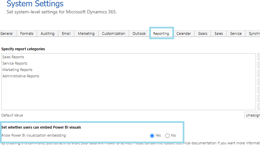
Task: Open the Default Value Unassigned dropdown
Action: (x=252, y=115)
